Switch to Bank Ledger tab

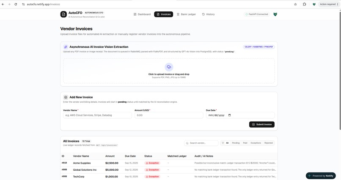[186, 14]
